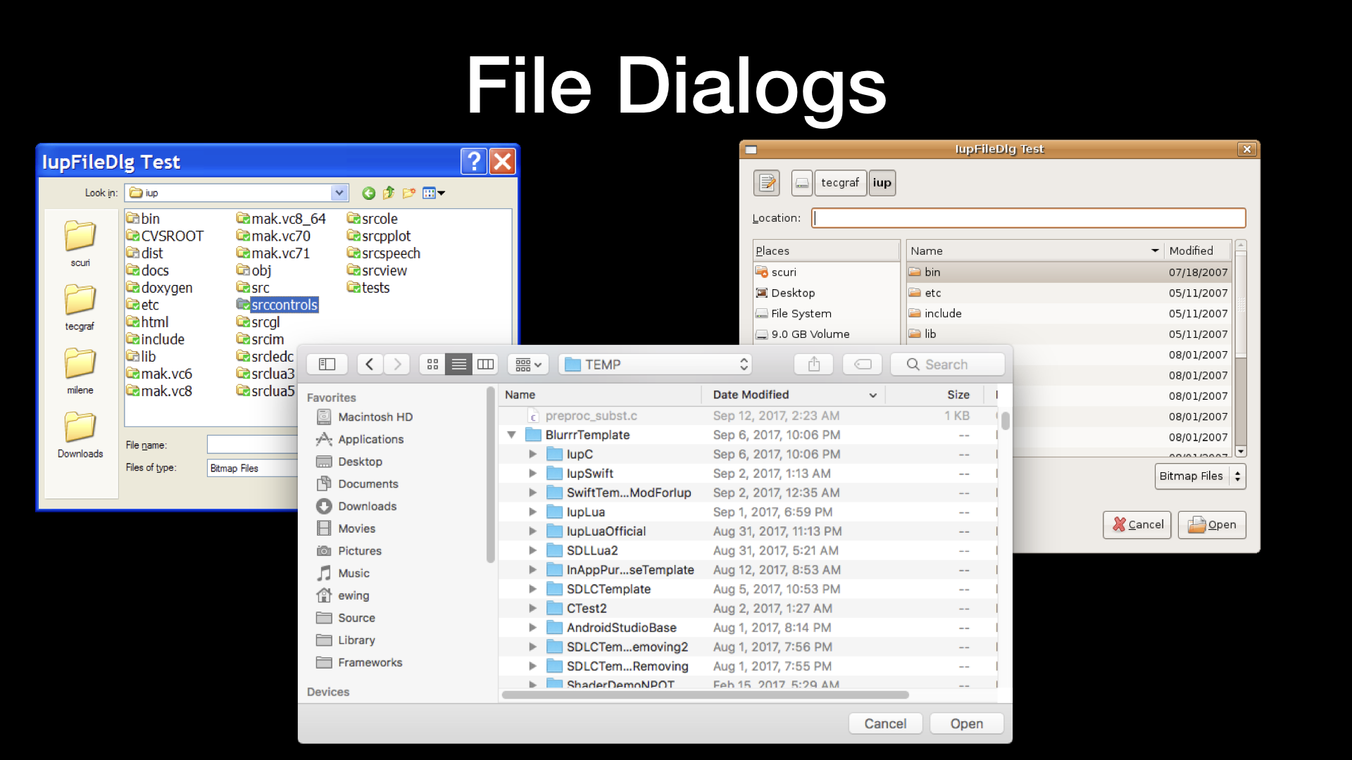
Task: Click the Create New Folder icon
Action: [x=409, y=193]
